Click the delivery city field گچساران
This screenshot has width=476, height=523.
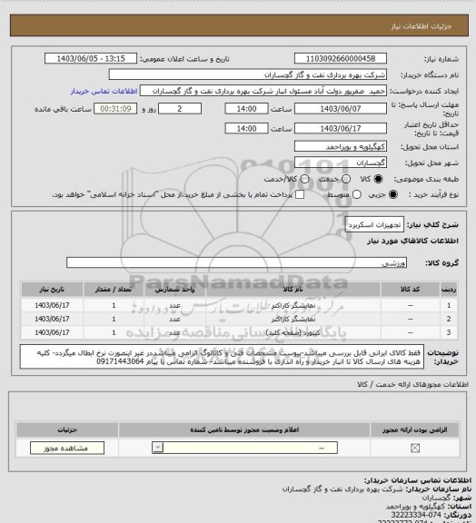[341, 163]
